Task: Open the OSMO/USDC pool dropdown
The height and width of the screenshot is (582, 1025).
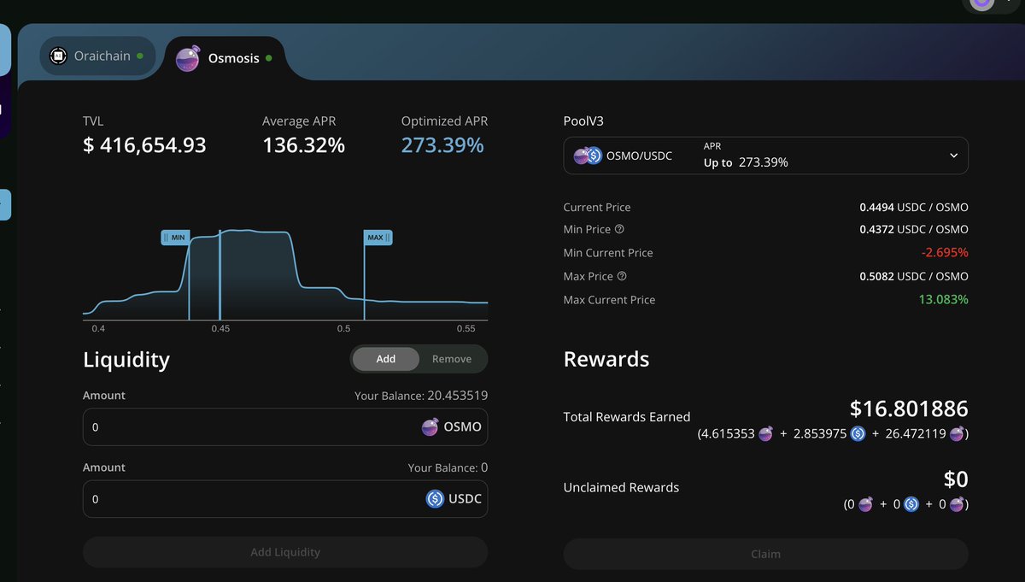Action: [765, 156]
